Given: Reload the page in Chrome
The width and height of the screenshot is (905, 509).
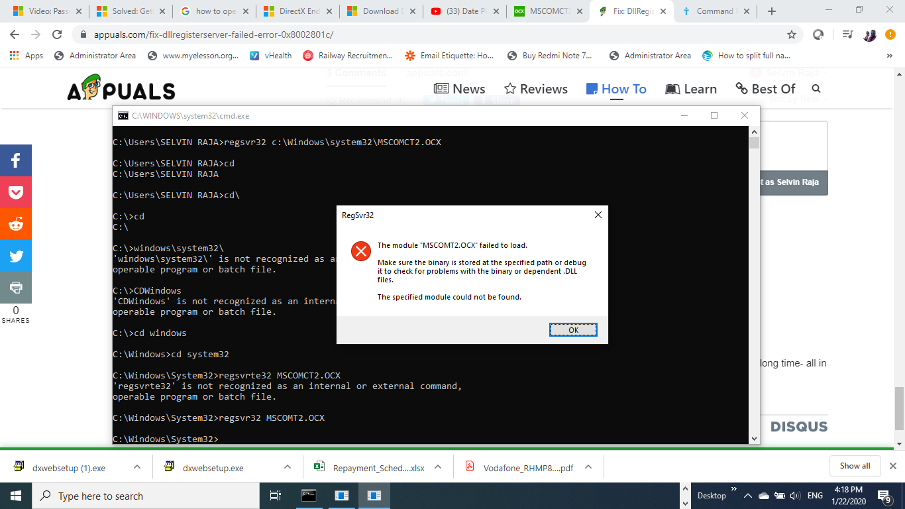Looking at the screenshot, I should (57, 34).
